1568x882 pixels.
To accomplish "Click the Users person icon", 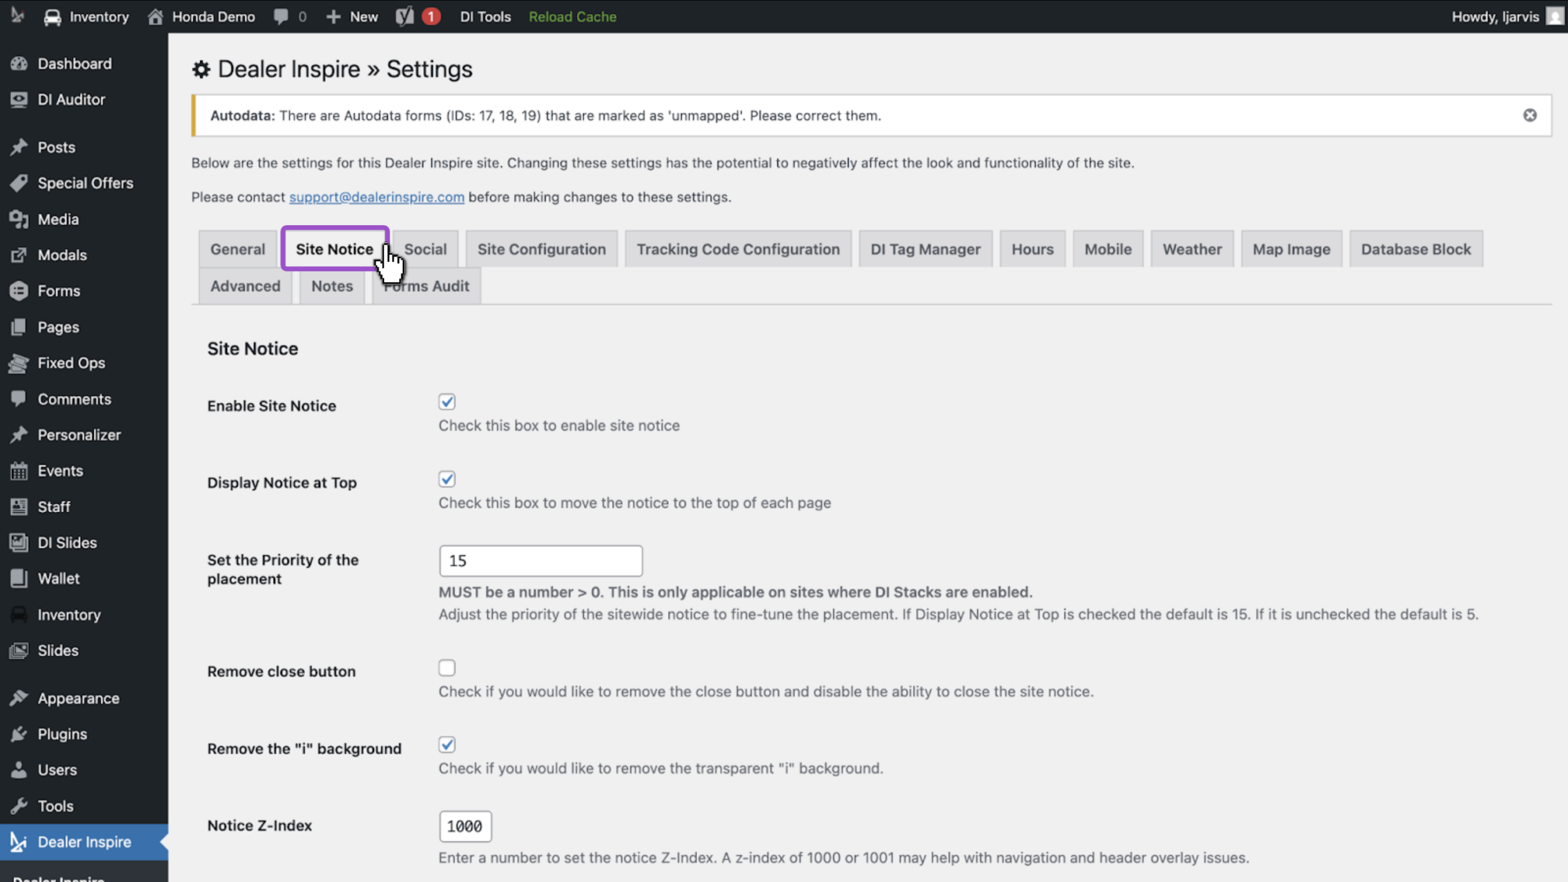I will click(19, 770).
